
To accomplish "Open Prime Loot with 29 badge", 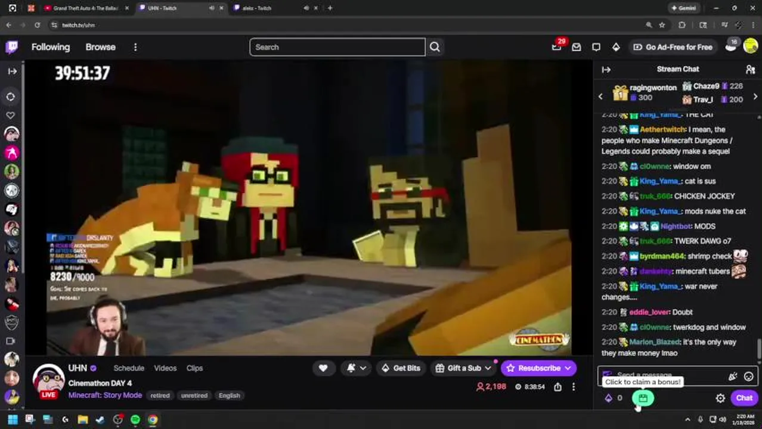I will click(557, 46).
